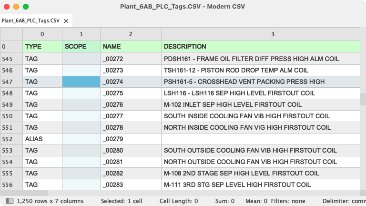The image size is (366, 206).
Task: Close the Plant_6AB_PLC_Tags.CSV tab
Action: click(66, 21)
